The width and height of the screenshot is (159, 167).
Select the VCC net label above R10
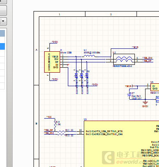[49, 117]
